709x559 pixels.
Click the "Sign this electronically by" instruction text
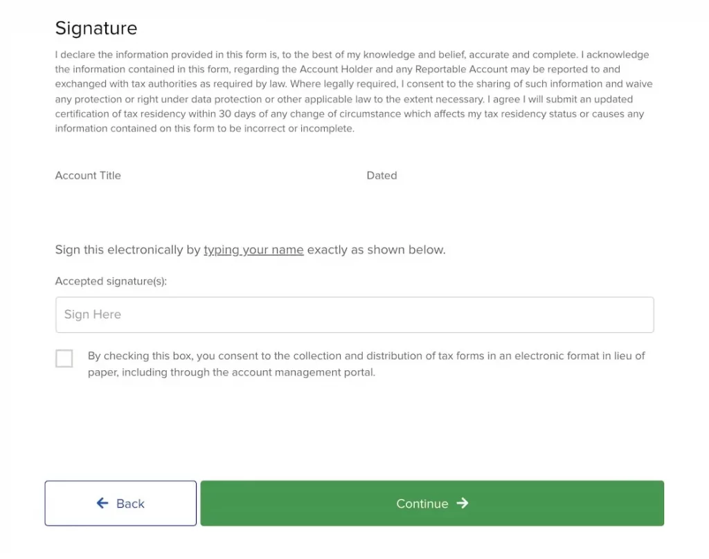click(127, 250)
